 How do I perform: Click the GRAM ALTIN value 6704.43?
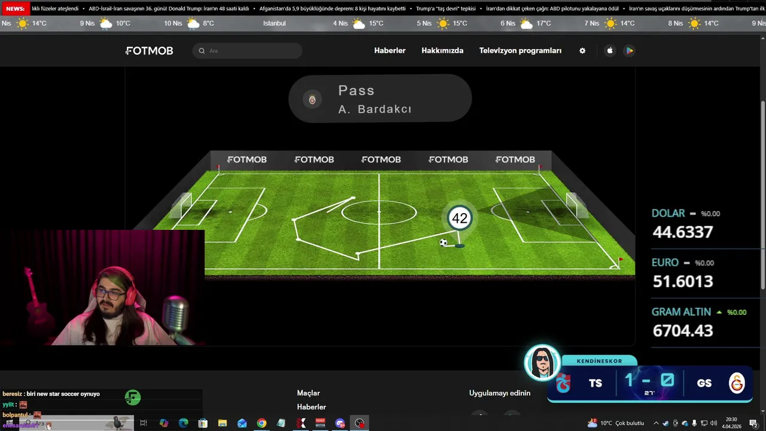[x=683, y=330]
